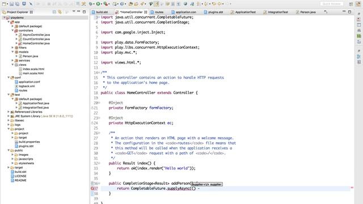This screenshot has width=363, height=204.
Task: Select HomeController.java in Project Explorer
Action: [x=36, y=43]
